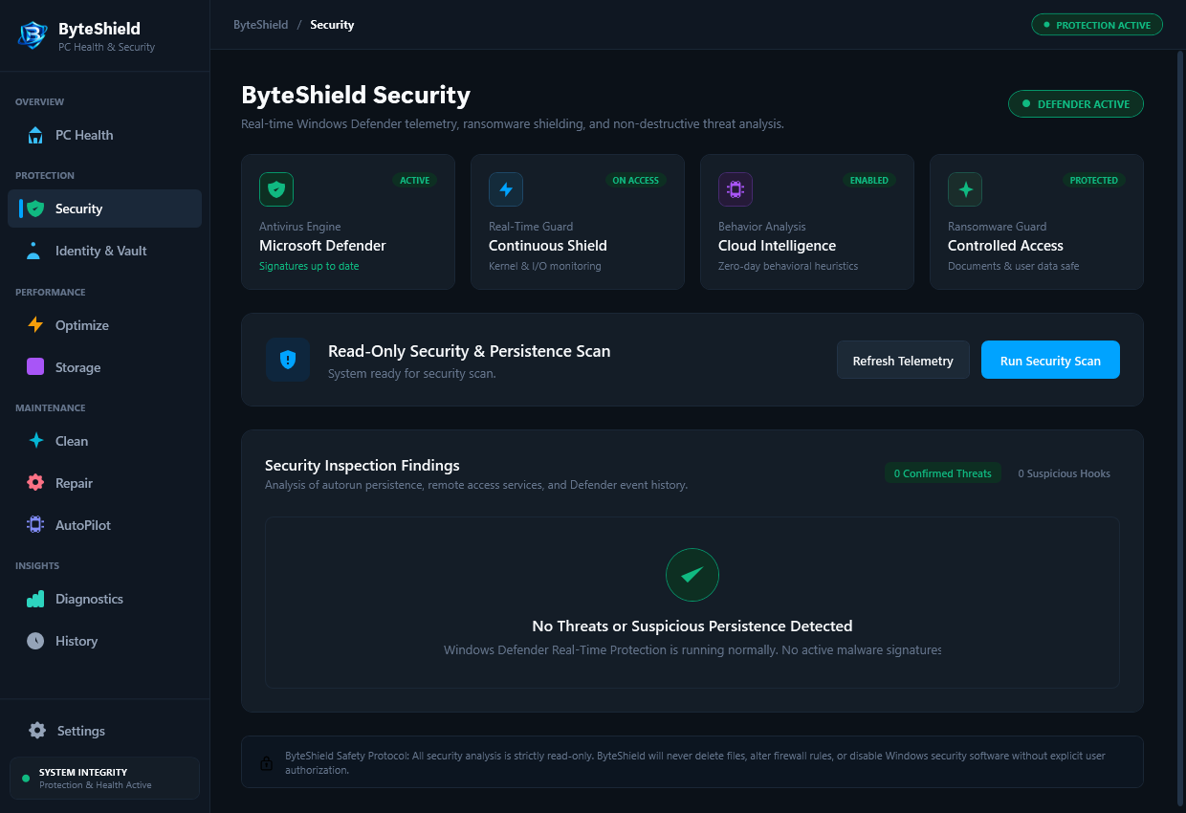
Task: Click the lock icon beside Safety Protocol
Action: pyautogui.click(x=267, y=763)
